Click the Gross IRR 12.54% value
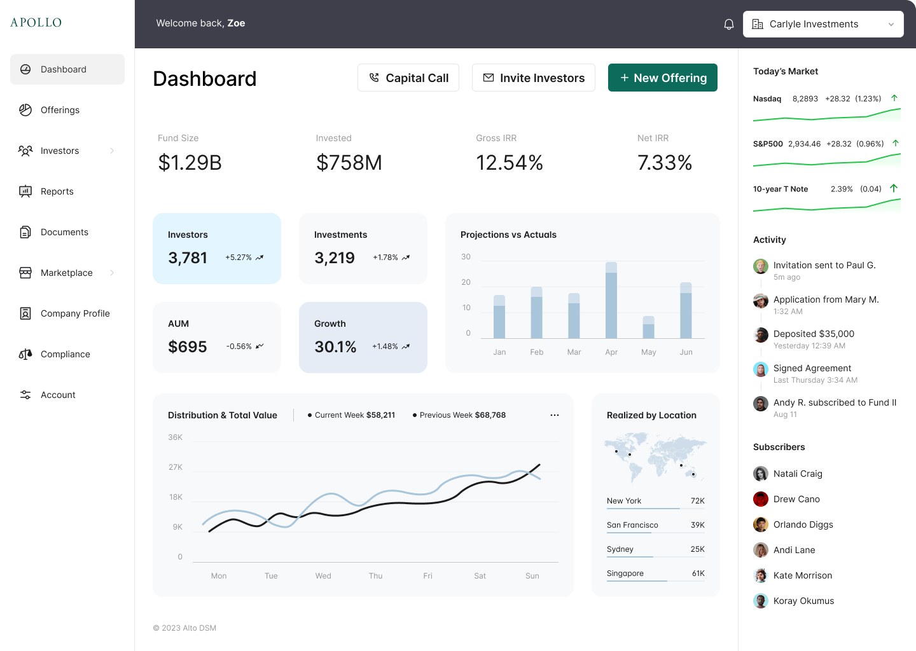This screenshot has width=916, height=651. click(510, 163)
